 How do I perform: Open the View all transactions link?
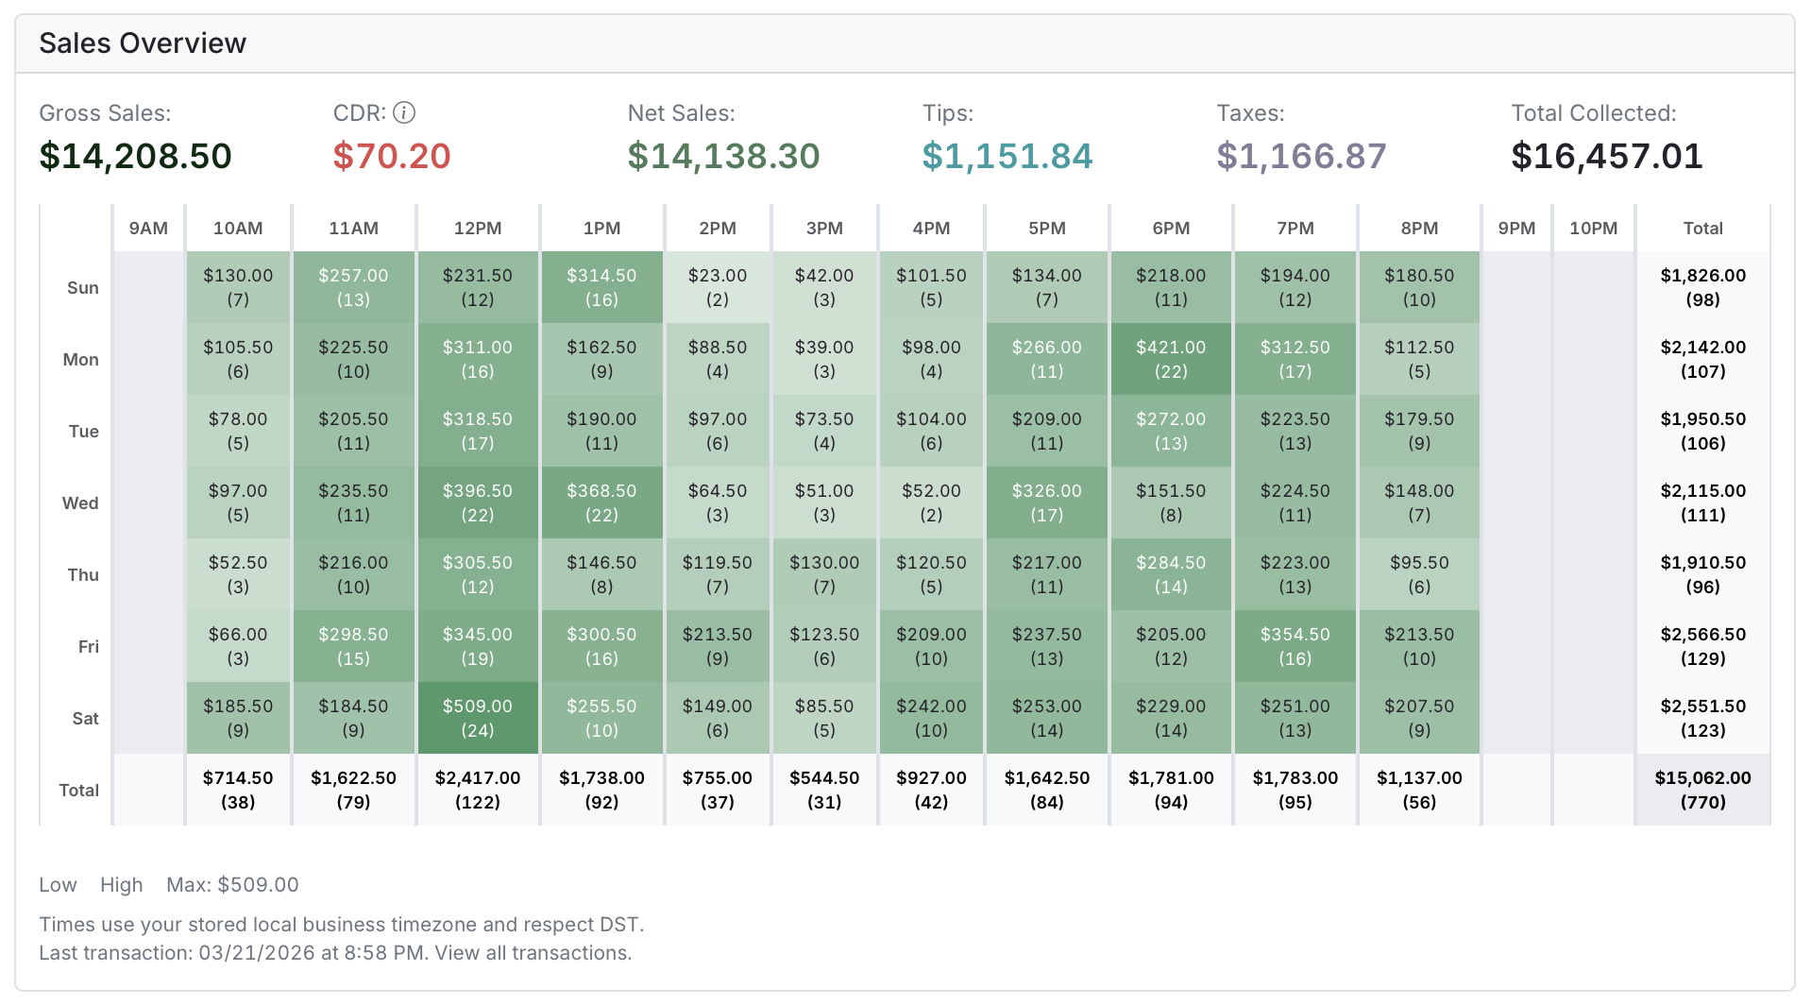point(531,952)
